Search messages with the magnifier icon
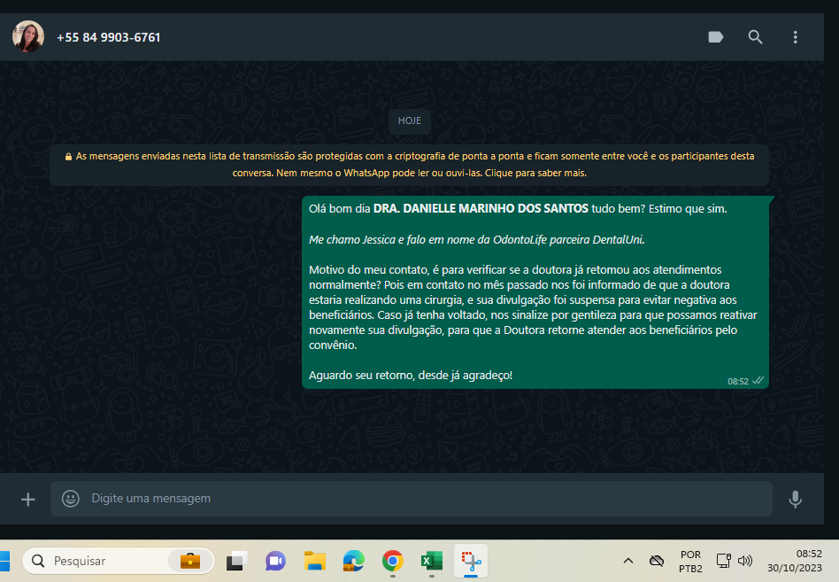 755,37
